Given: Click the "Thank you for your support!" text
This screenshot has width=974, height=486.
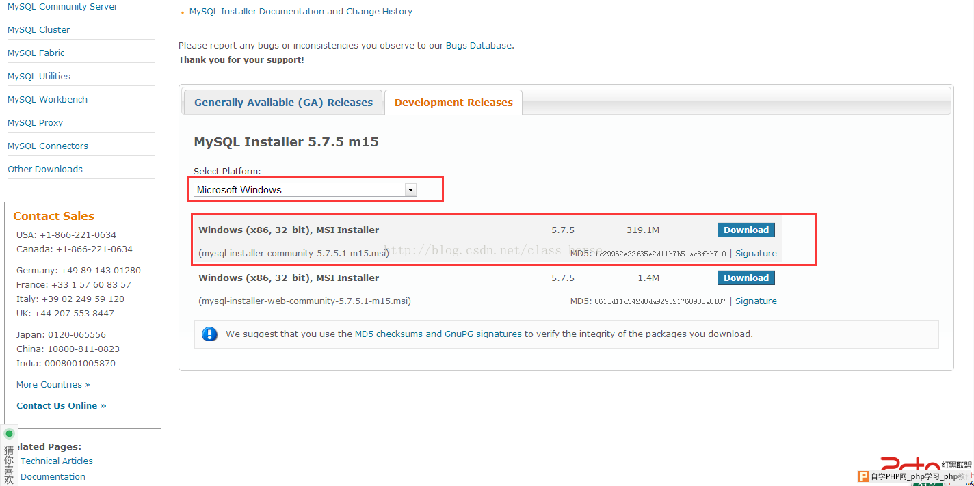Looking at the screenshot, I should tap(241, 60).
